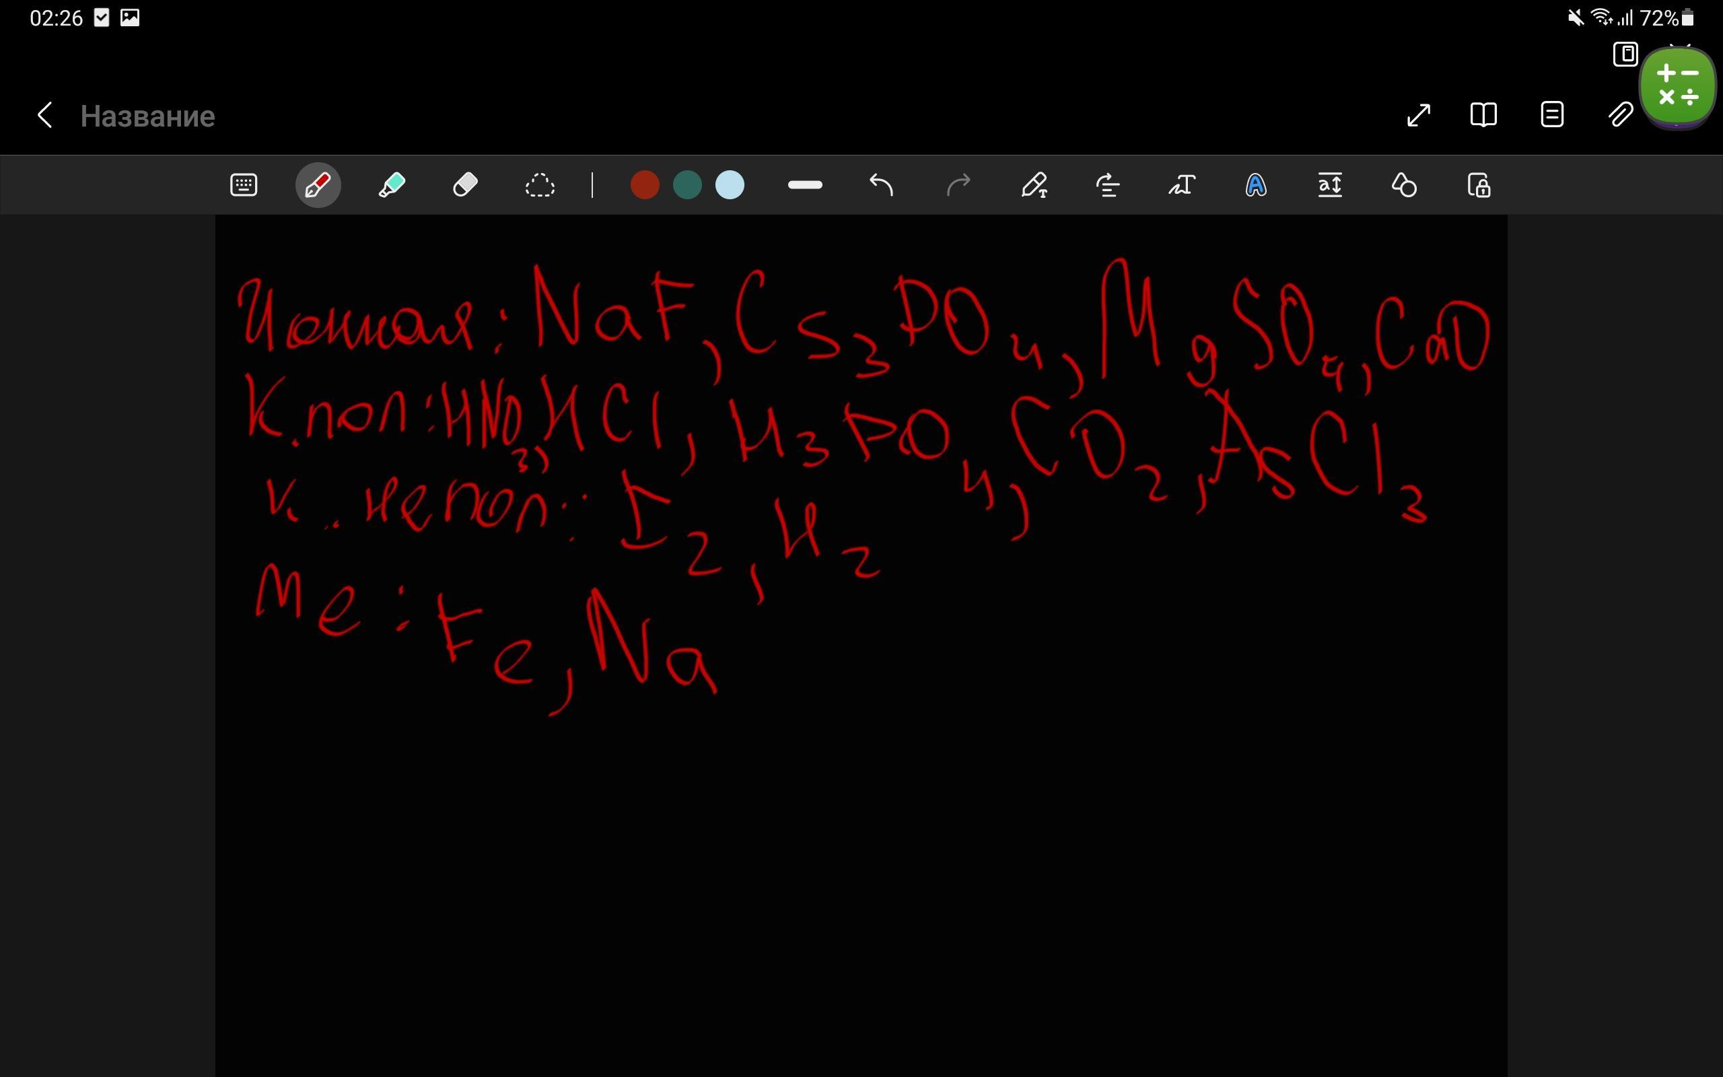Toggle the canvas lock icon
Screen dimensions: 1723x1077
pyautogui.click(x=1479, y=185)
